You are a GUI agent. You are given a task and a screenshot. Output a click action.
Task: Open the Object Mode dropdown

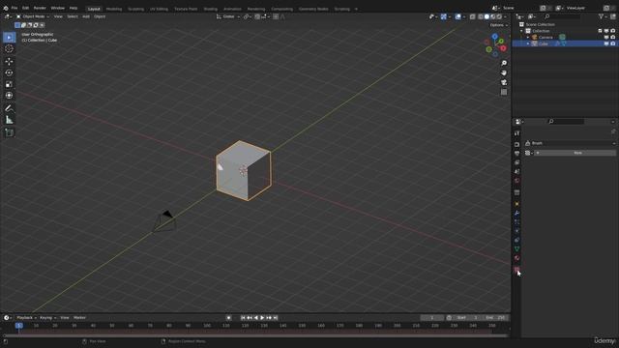point(33,16)
